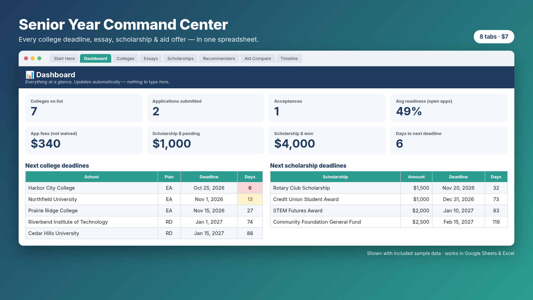Switch to Aid Compare tab
The width and height of the screenshot is (533, 300).
(258, 58)
